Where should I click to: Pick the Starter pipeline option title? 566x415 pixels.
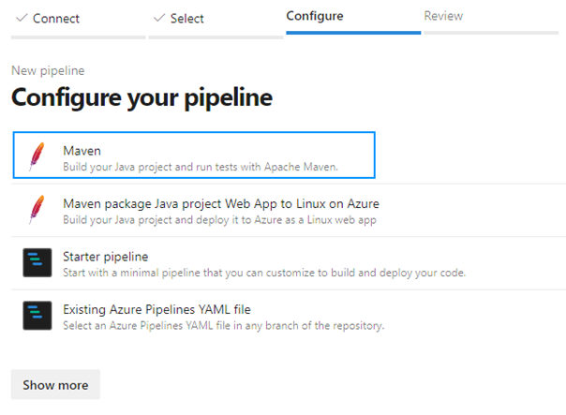tap(105, 257)
